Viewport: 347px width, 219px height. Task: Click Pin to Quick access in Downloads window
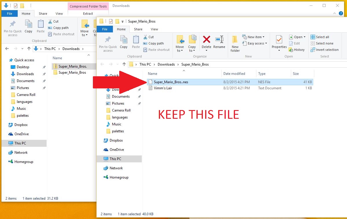13,28
